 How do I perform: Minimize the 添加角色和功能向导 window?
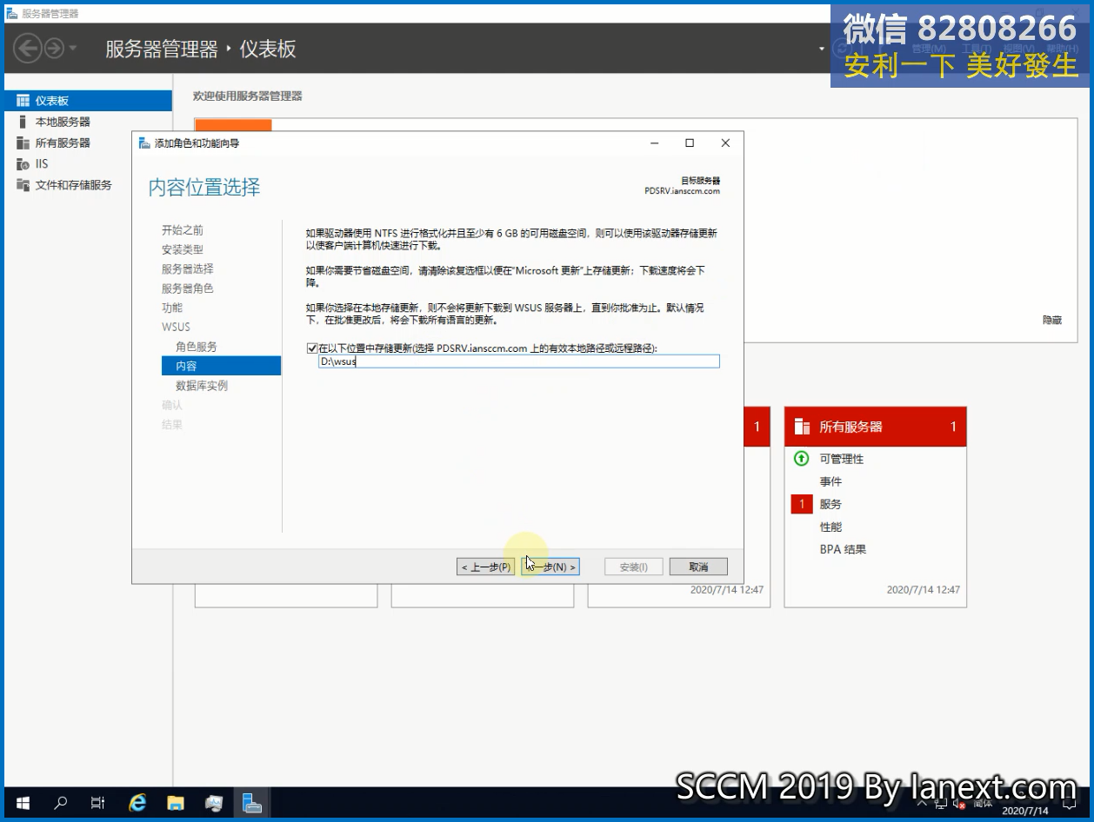[x=654, y=143]
